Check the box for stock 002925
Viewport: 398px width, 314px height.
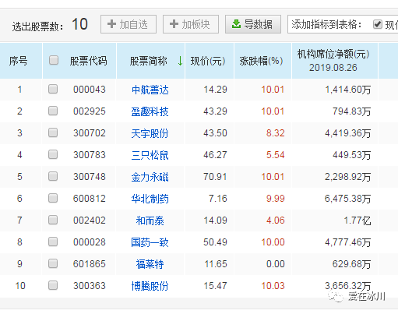pos(53,111)
